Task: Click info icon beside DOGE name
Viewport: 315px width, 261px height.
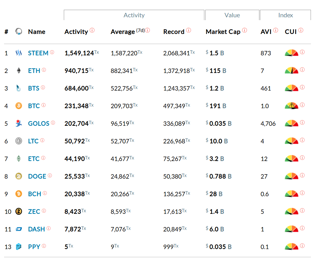Action: coord(50,175)
